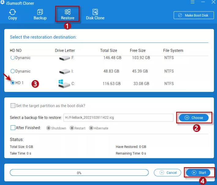The height and width of the screenshot is (185, 217).
Task: Click the 146.48 GB total size value
Action: (112, 58)
